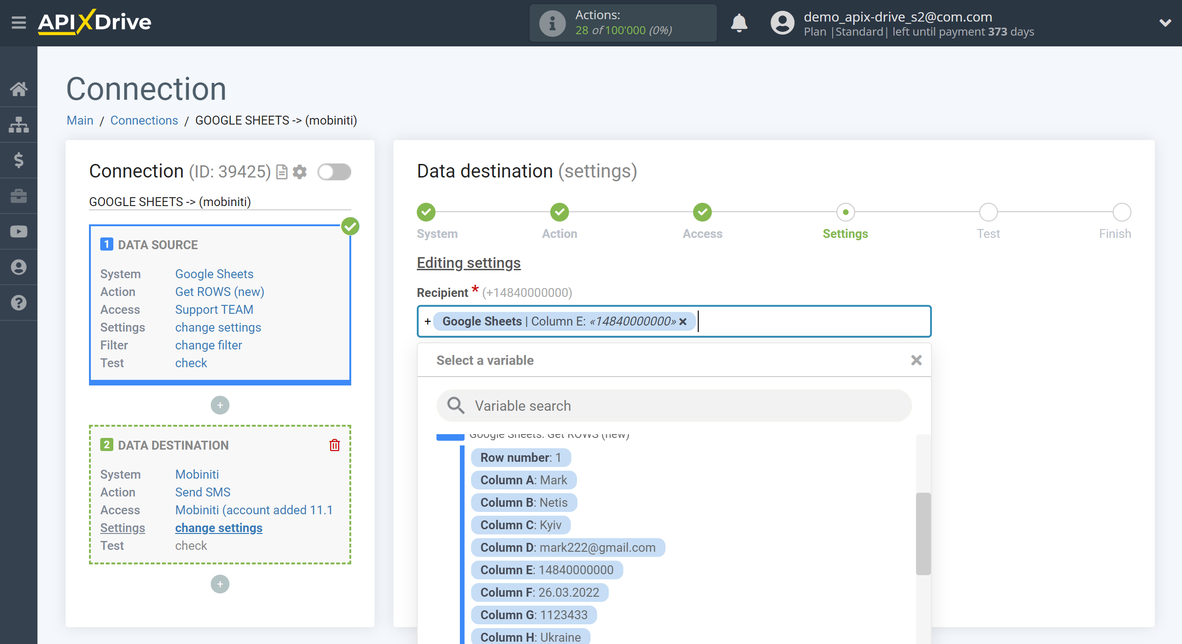Remove Column E tag from Recipient
The width and height of the screenshot is (1182, 644).
pos(683,322)
